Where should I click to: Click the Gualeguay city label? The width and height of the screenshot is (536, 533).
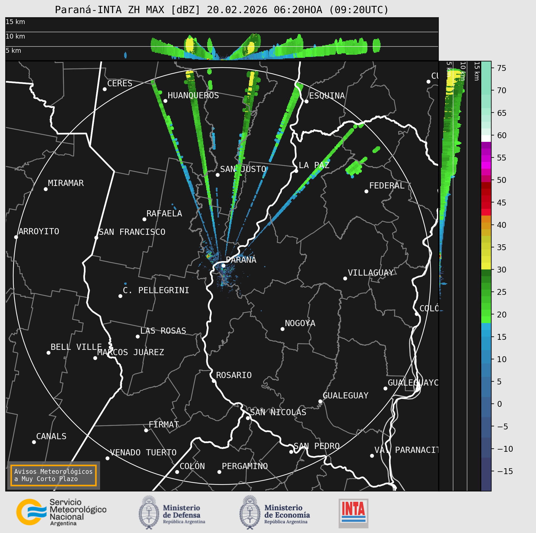pyautogui.click(x=346, y=395)
